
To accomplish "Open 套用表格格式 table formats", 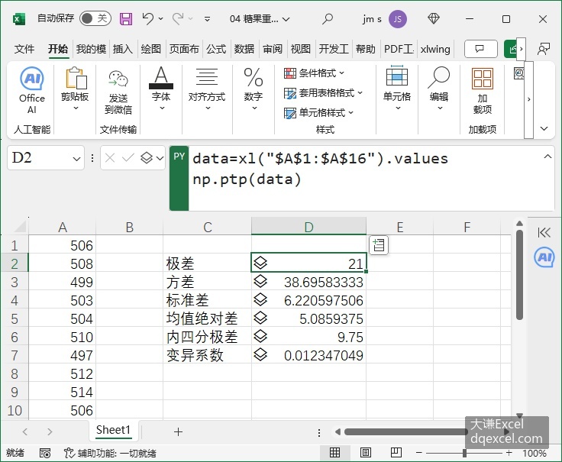I will [x=323, y=93].
